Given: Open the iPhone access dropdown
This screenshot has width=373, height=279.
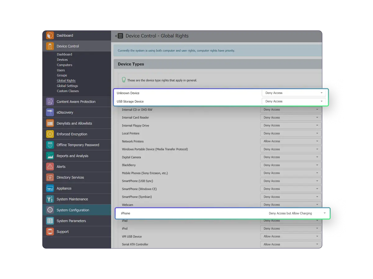Looking at the screenshot, I should coord(297,213).
